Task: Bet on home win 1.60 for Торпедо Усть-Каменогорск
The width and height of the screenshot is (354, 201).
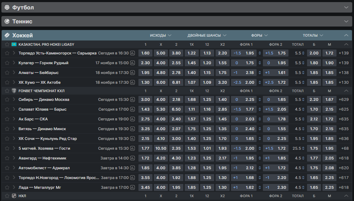Action: [145, 53]
